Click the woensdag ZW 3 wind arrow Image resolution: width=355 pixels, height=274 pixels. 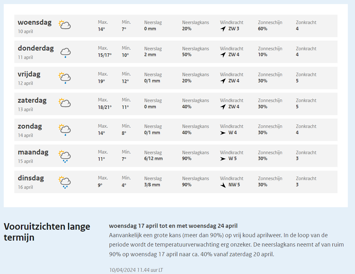[x=223, y=29]
